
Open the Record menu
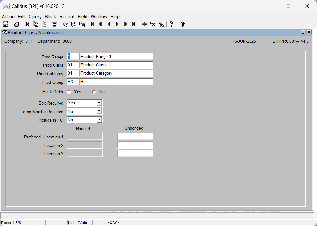click(67, 17)
